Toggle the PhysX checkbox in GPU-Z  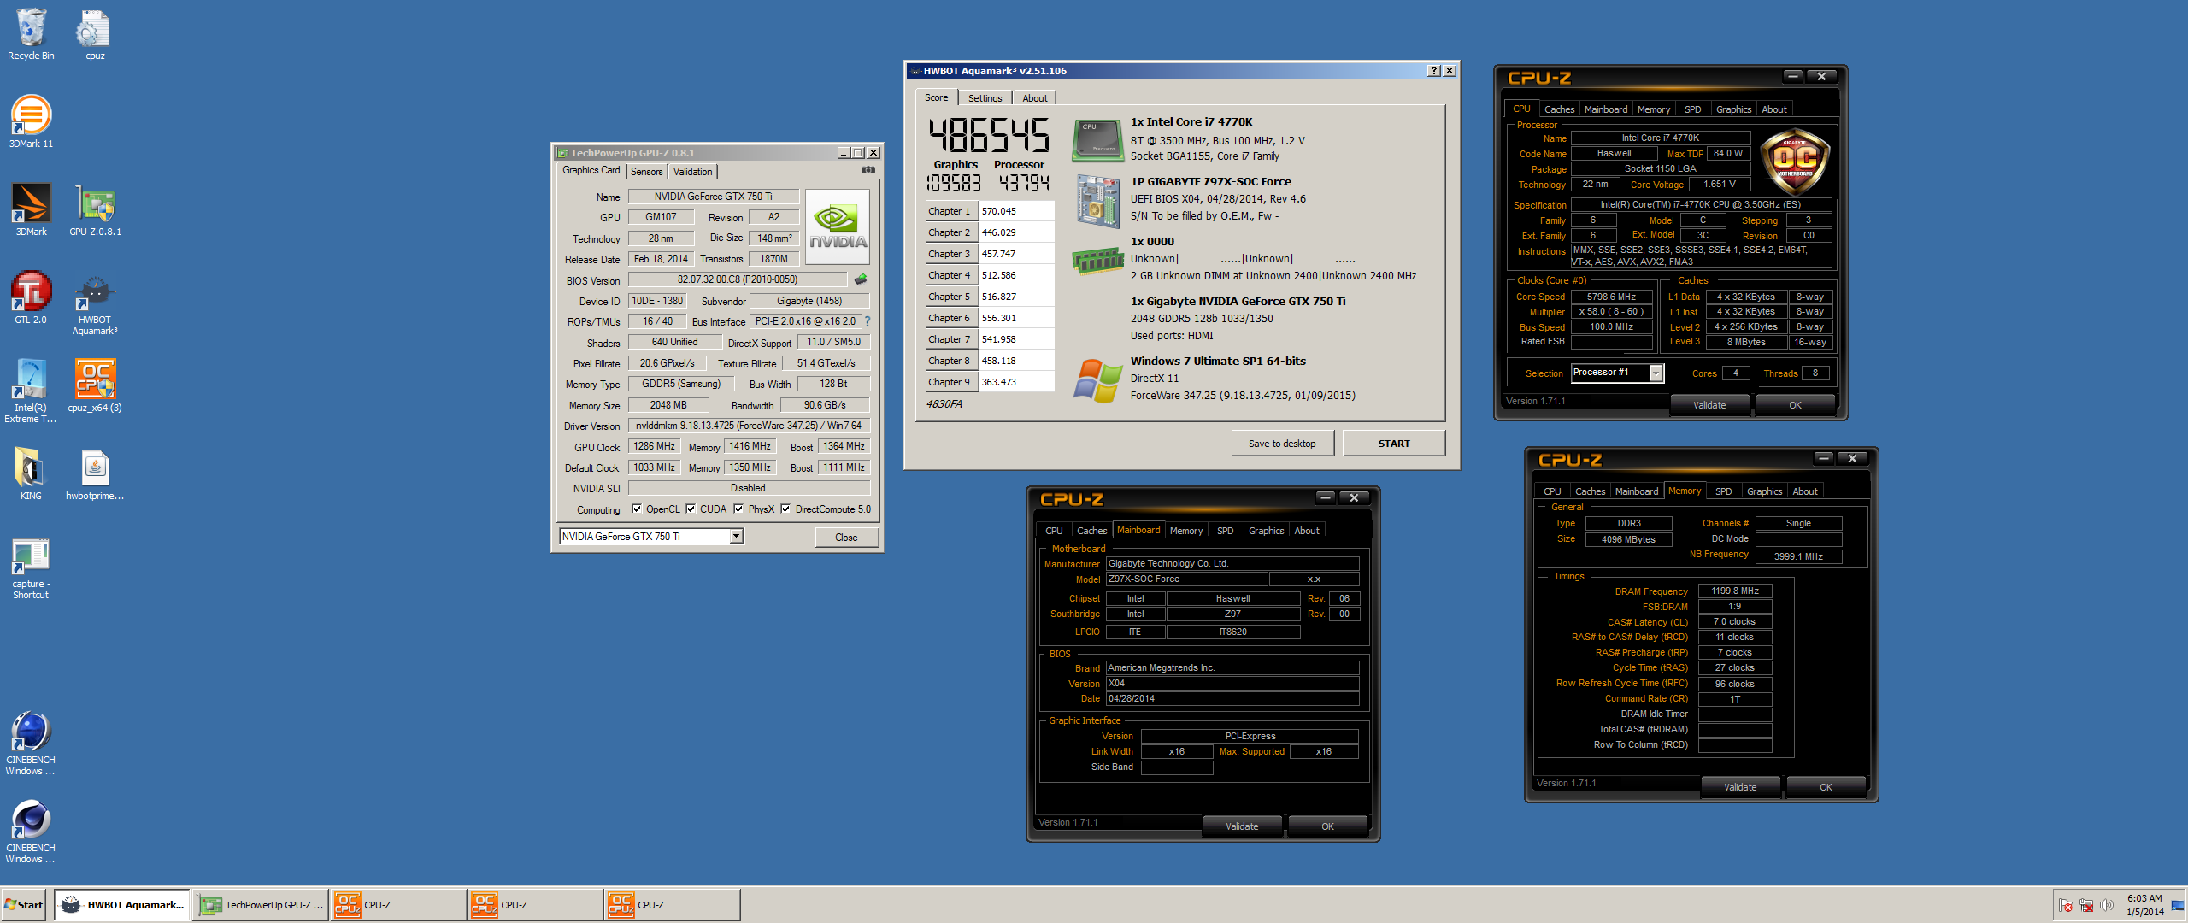click(738, 509)
